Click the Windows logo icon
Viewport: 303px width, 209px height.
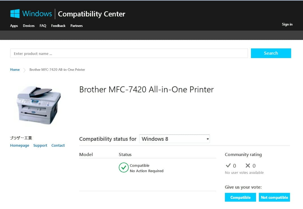click(x=15, y=14)
